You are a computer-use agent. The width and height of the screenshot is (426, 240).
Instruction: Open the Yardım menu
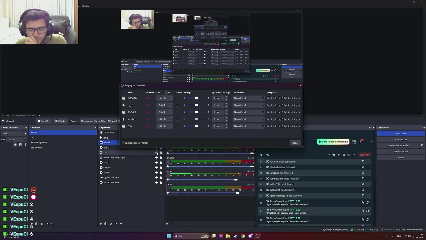[85, 6]
